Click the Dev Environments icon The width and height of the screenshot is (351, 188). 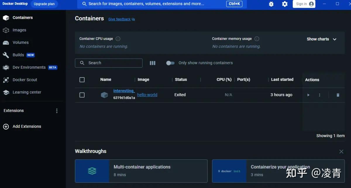pyautogui.click(x=6, y=68)
